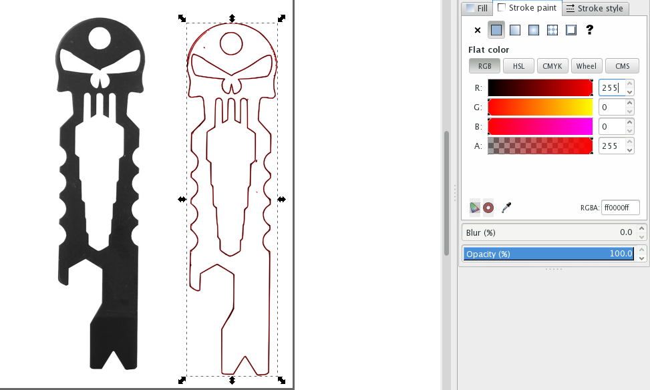This screenshot has width=650, height=390.
Task: Increase G value with up arrow
Action: click(x=630, y=103)
